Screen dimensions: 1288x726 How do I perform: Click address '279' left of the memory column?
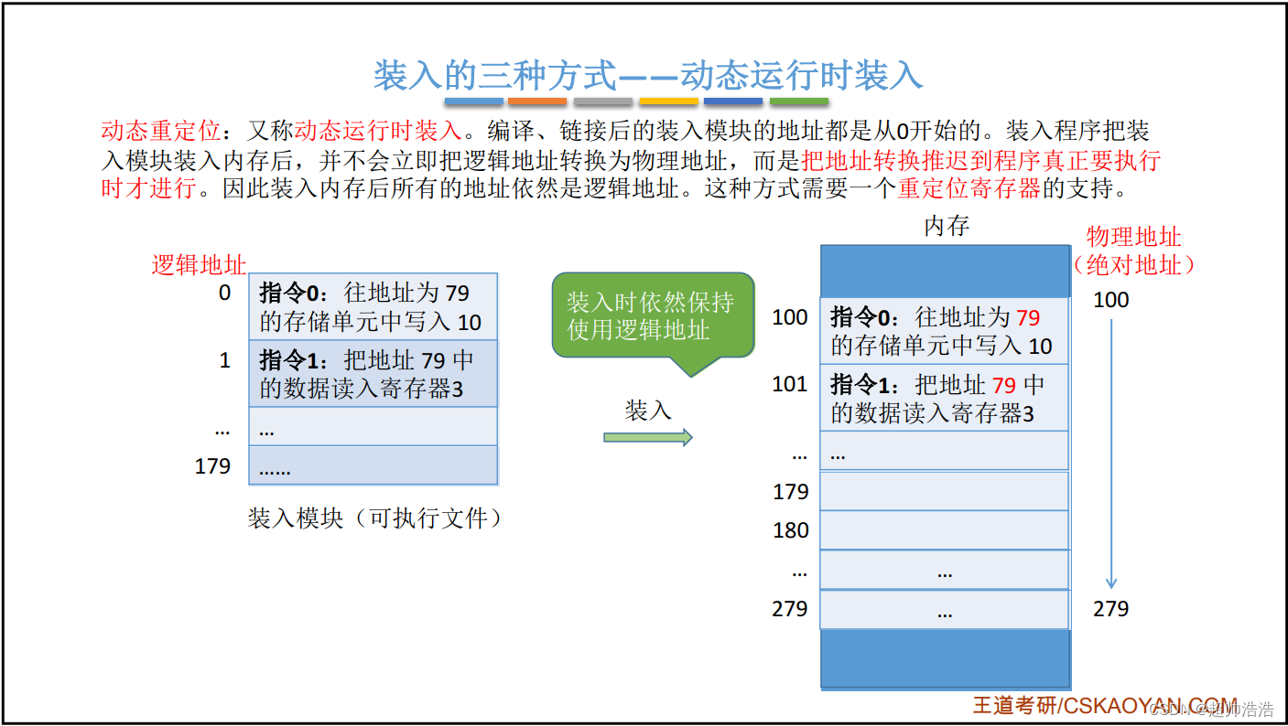pos(790,608)
